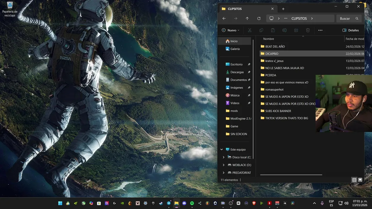This screenshot has height=209, width=372.
Task: Refresh the CLIPSITOS folder view
Action: (259, 18)
